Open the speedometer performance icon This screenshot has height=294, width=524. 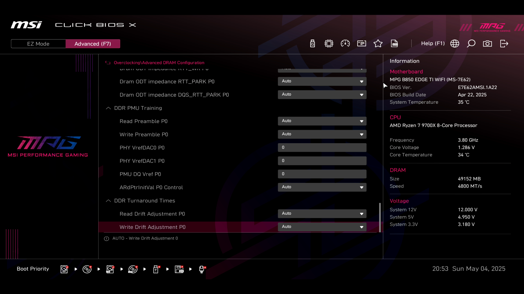click(x=345, y=44)
